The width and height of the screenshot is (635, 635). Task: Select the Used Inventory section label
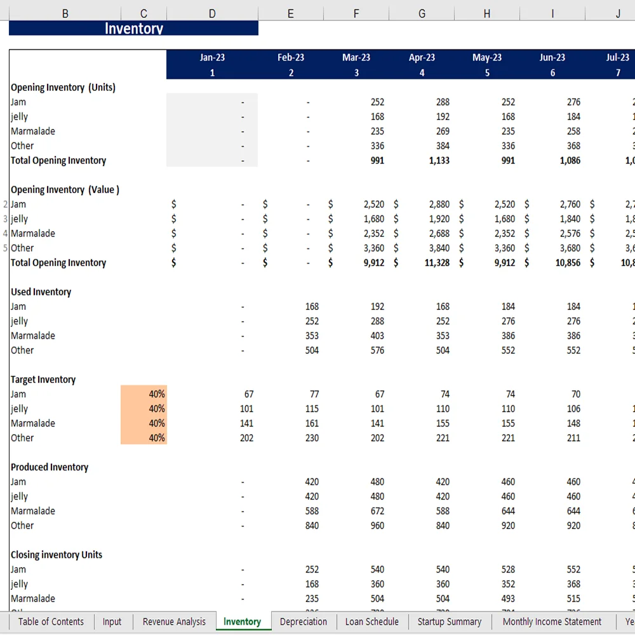[41, 291]
